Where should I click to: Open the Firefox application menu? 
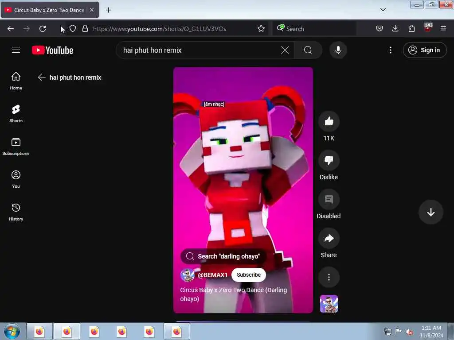(443, 29)
